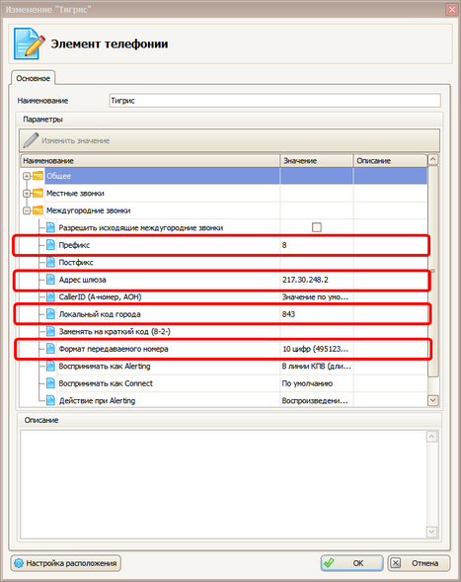
Task: Click the parameters list scroll up arrow
Action: click(432, 160)
